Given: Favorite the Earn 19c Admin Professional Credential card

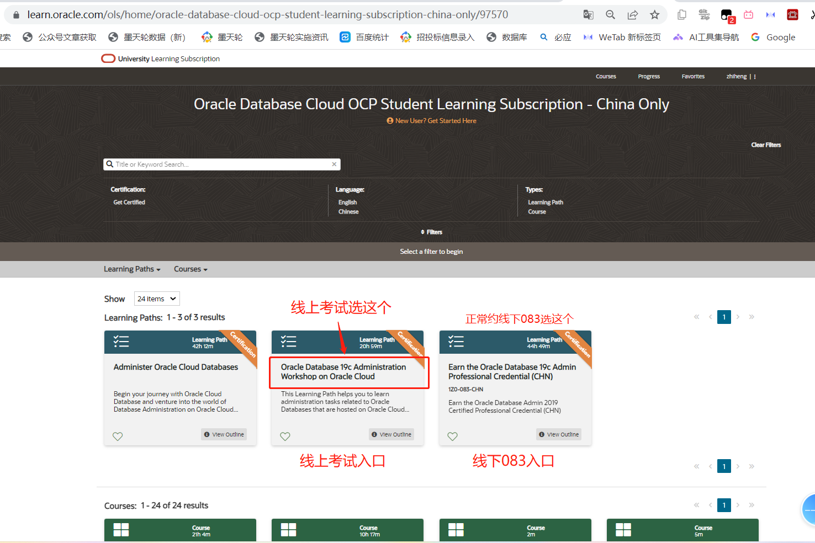Looking at the screenshot, I should [x=452, y=436].
